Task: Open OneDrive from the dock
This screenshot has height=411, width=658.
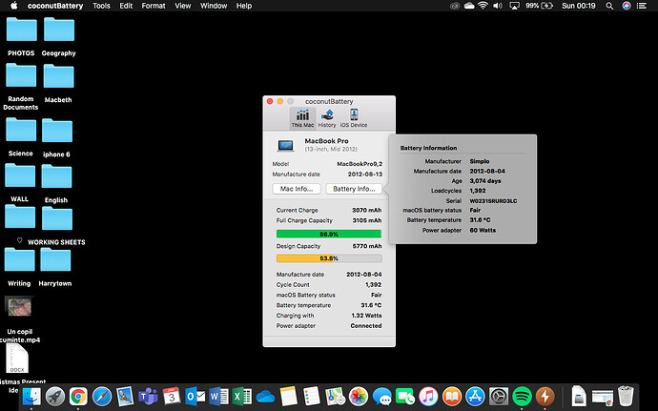Action: [x=266, y=397]
